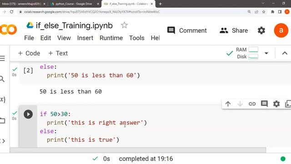Open Colab settings gear
The image size is (291, 164).
(261, 31)
